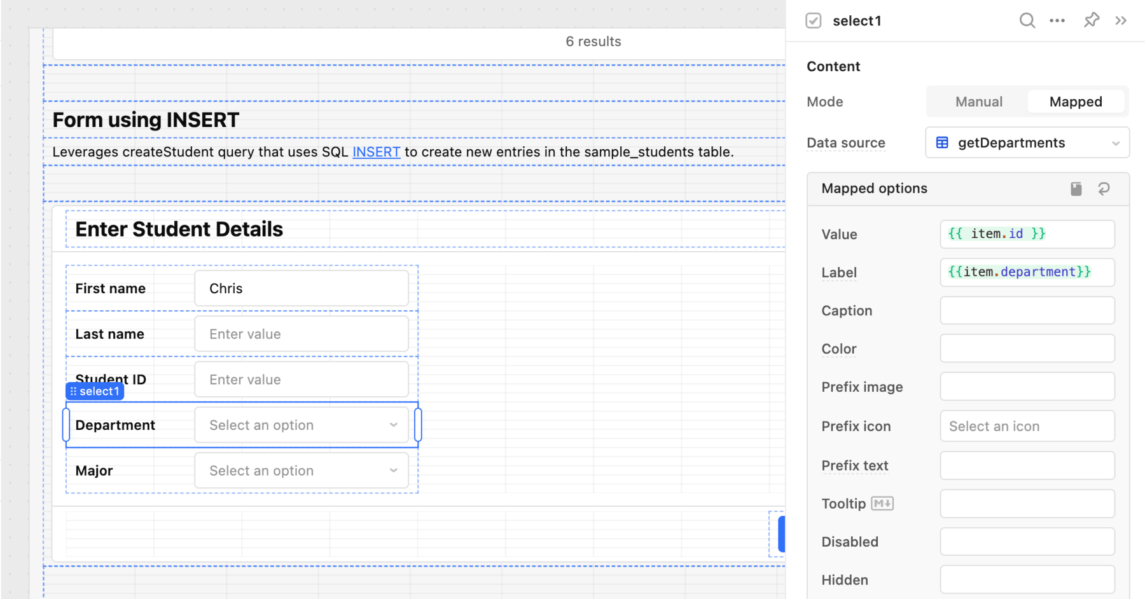
Task: Click the reset arrow icon in Mapped options
Action: (x=1104, y=189)
